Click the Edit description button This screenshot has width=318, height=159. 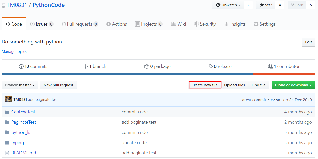309,42
